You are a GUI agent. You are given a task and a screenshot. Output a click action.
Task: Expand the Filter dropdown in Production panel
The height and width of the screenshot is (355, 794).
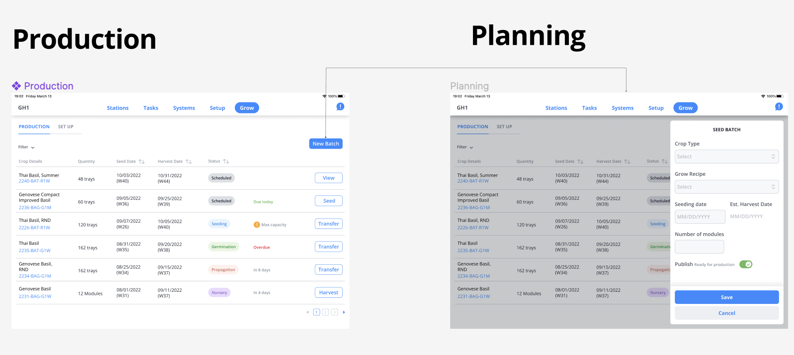26,147
